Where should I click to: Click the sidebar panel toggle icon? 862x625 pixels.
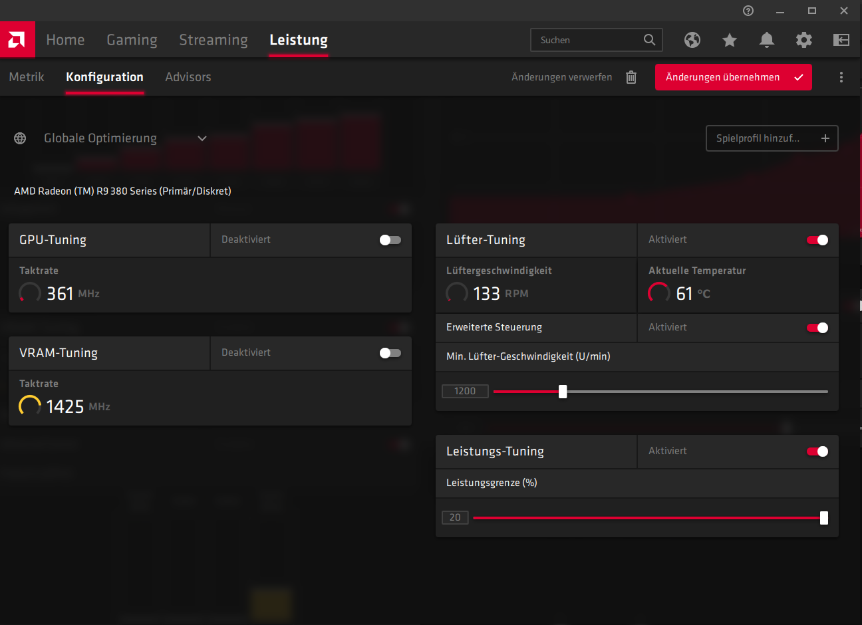(x=841, y=40)
